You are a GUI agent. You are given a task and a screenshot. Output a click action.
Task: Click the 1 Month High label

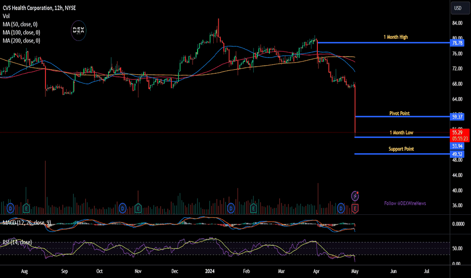point(396,37)
